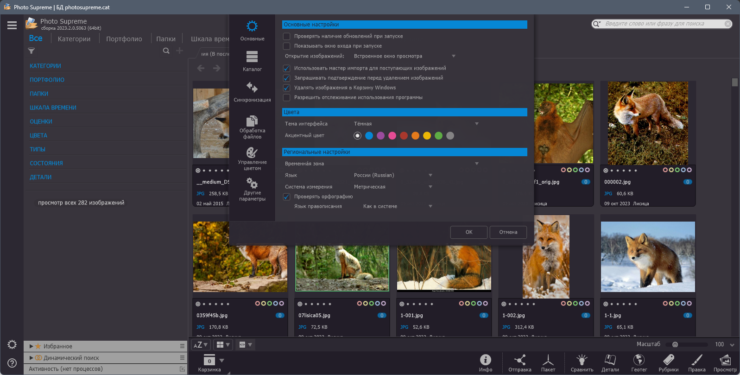The height and width of the screenshot is (375, 740).
Task: Open the Синхронизация settings section
Action: [x=252, y=92]
